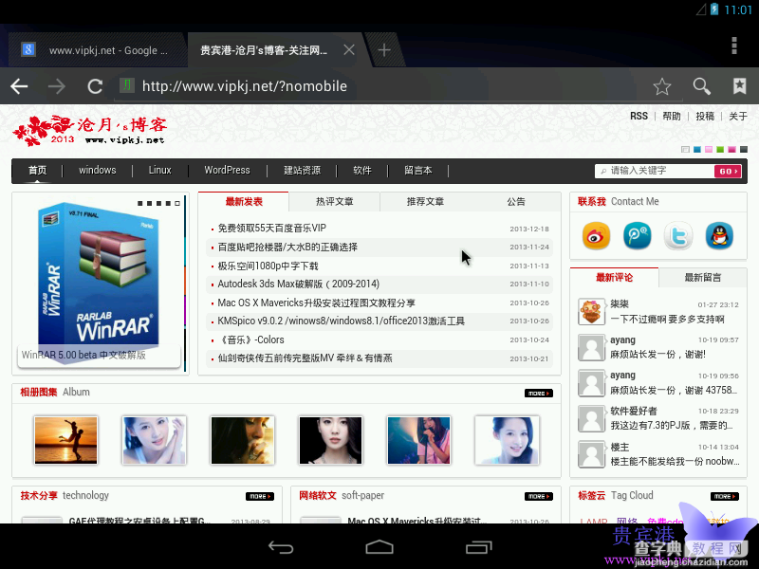Select the blue theme color swatch
The width and height of the screenshot is (759, 569).
697,150
